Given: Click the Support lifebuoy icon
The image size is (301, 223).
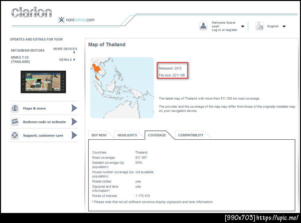Looking at the screenshot, I should [x=15, y=135].
